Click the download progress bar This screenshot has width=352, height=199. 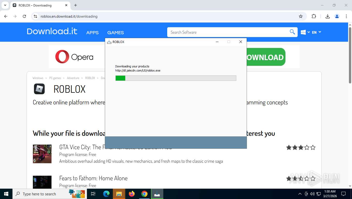coord(176,78)
